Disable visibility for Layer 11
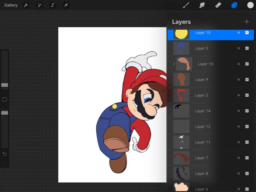 (x=247, y=142)
